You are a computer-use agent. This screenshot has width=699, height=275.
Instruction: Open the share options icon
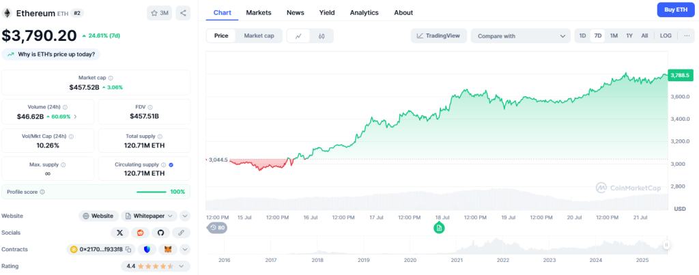point(183,13)
